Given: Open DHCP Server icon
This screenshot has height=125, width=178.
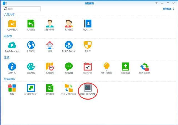Looking at the screenshot, I should (x=69, y=45).
